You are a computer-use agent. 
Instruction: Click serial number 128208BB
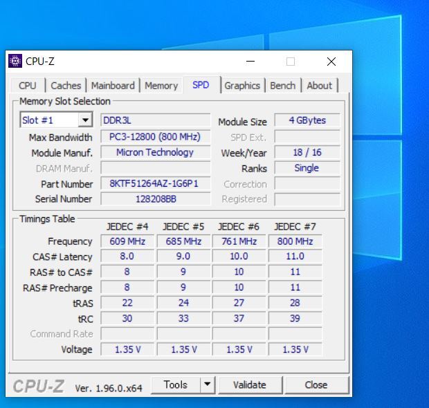click(x=156, y=198)
